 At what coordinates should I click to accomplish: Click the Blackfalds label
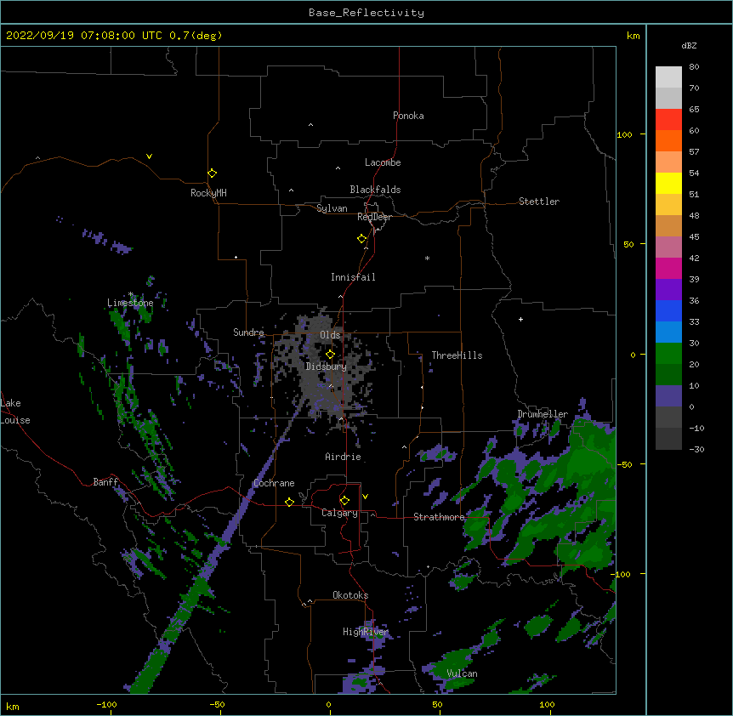(x=375, y=190)
